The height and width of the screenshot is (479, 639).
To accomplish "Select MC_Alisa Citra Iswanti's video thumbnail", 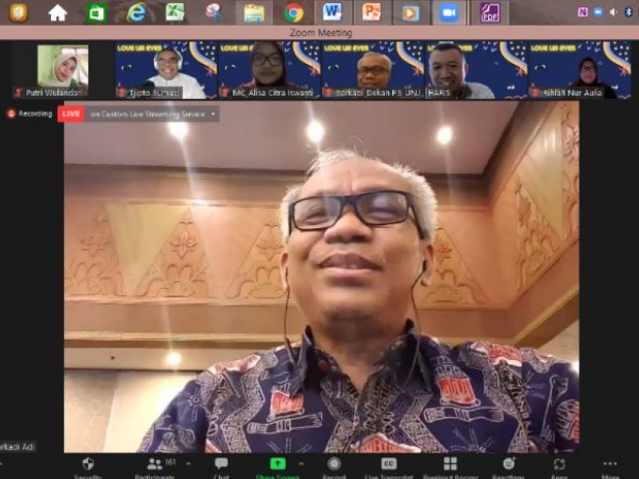I will coord(268,70).
